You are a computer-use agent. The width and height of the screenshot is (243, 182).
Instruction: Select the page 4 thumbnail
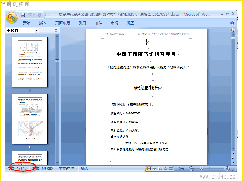30,119
